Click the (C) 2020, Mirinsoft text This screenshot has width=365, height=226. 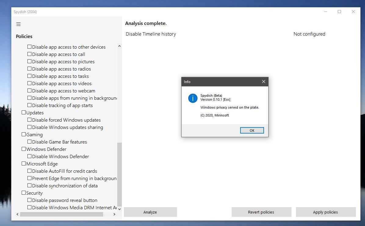point(215,115)
